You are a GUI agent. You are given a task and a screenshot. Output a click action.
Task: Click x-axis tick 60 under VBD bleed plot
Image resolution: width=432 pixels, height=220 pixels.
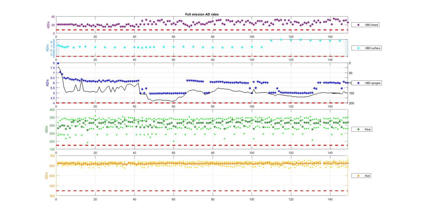[x=174, y=36]
